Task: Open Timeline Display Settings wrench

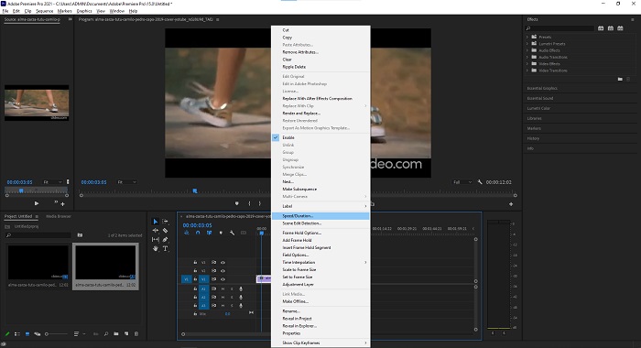Action: (233, 234)
